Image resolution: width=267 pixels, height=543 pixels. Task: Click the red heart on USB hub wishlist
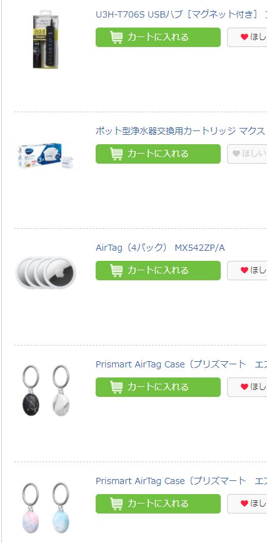click(x=244, y=37)
